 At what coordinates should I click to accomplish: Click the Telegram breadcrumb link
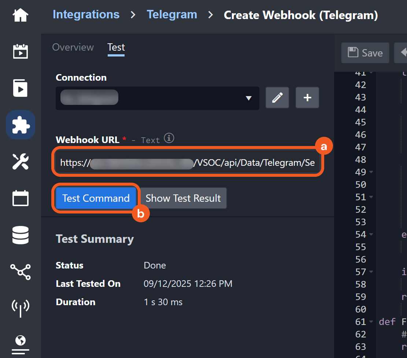click(x=172, y=15)
